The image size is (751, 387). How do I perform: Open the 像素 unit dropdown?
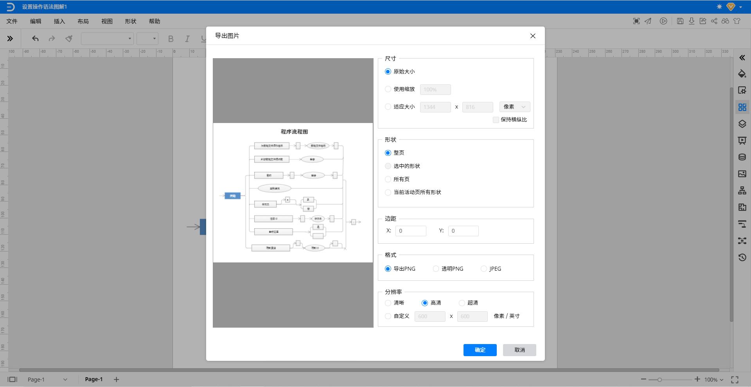tap(514, 107)
